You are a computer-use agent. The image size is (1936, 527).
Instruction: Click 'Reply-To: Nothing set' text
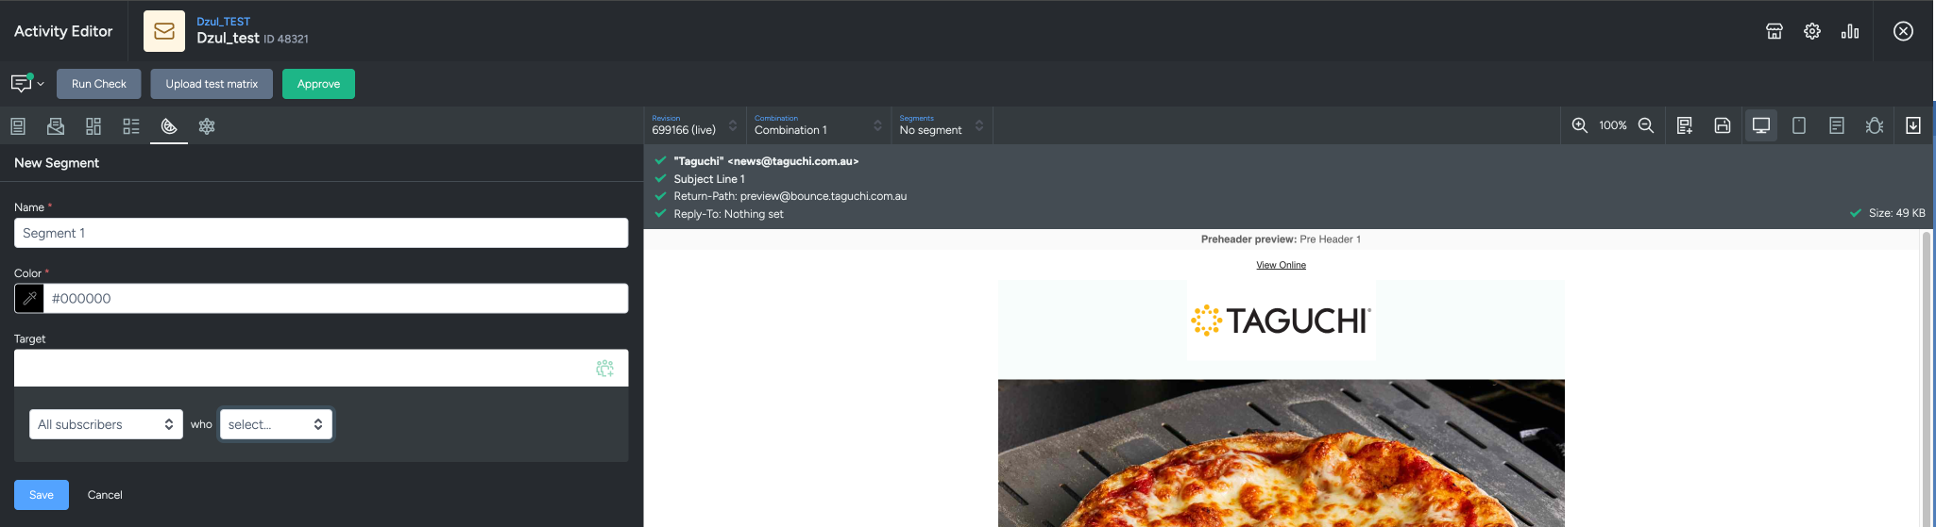[x=728, y=214]
